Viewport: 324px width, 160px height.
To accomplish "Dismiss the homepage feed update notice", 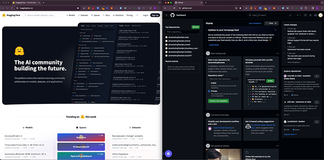I will 275,30.
